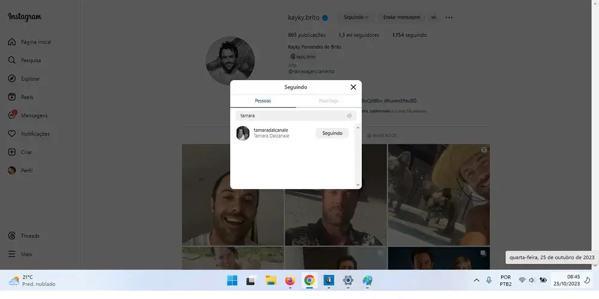Click tamaradalcanale's profile picture

tap(243, 133)
